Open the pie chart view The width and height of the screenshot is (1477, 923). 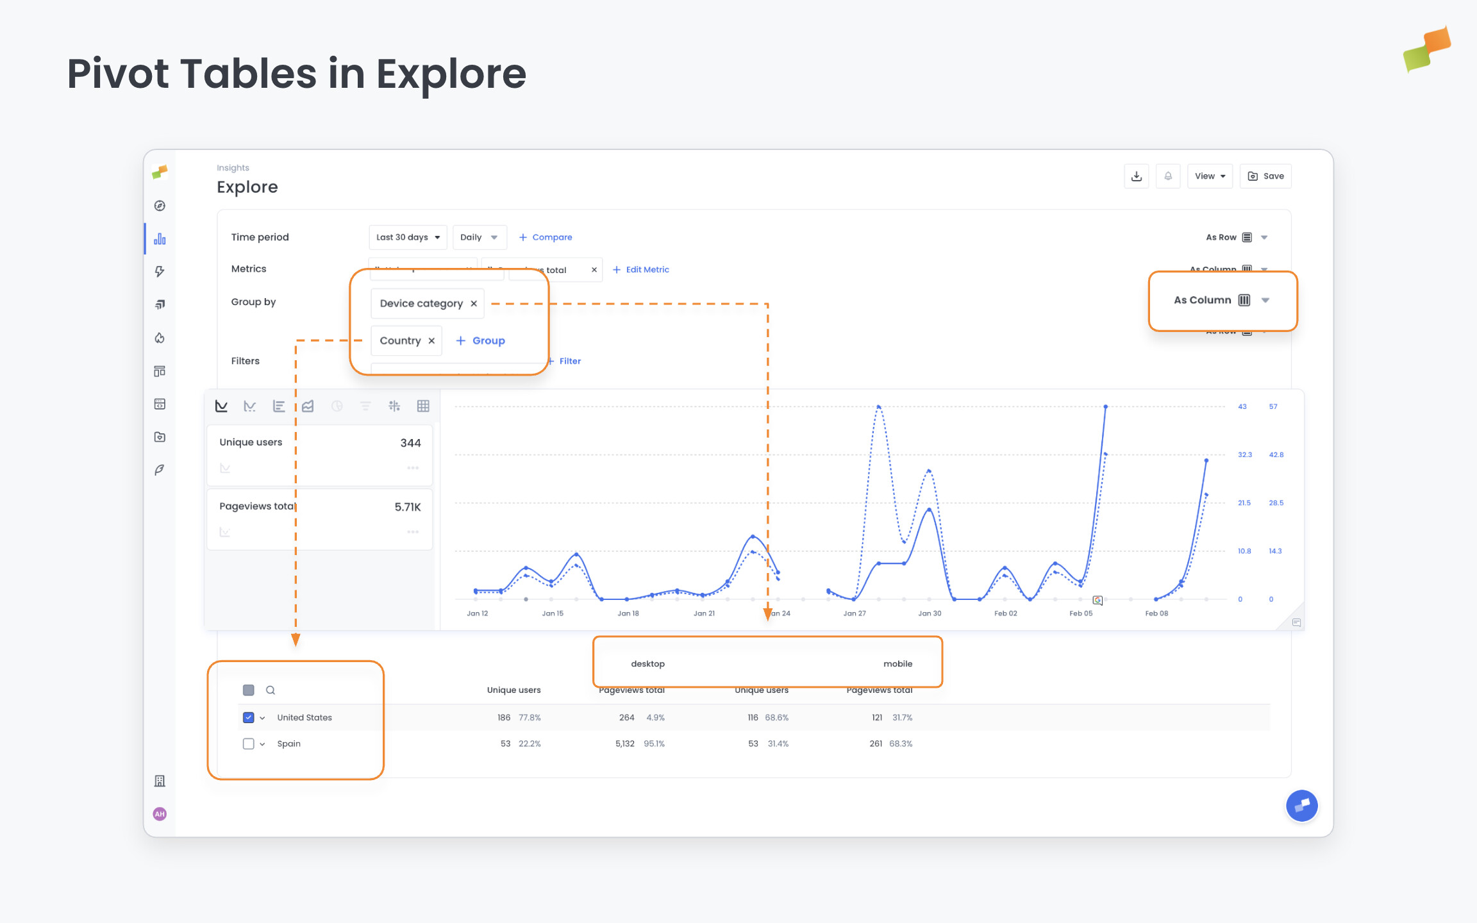coord(337,405)
